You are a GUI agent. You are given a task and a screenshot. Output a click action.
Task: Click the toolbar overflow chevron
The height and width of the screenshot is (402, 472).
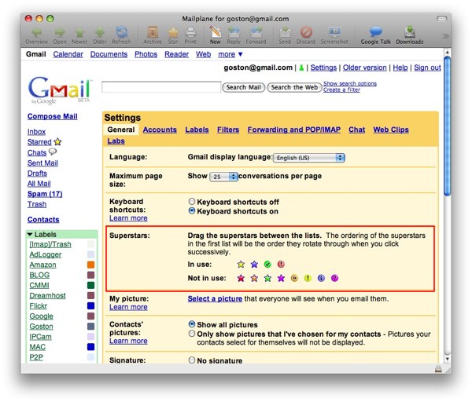[x=445, y=36]
